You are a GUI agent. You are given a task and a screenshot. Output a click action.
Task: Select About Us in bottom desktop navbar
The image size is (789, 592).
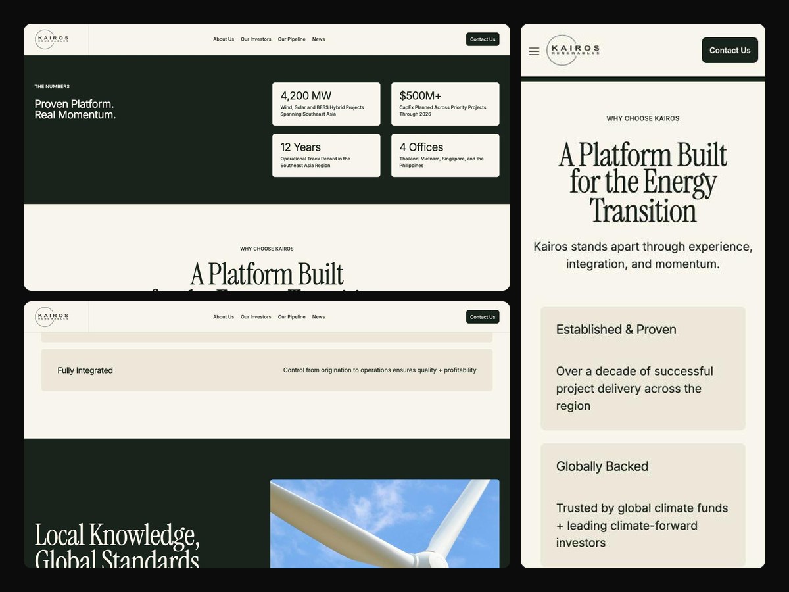click(224, 317)
